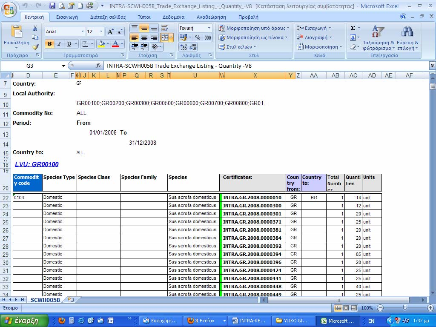Switch to page layout view

coord(346,308)
